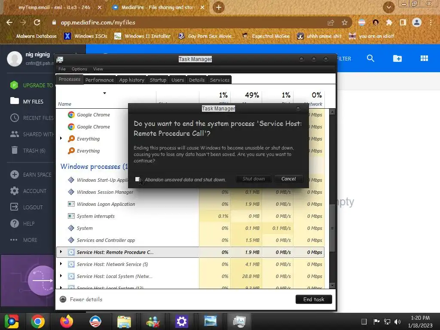
Task: Open the Services tab
Action: click(x=220, y=80)
